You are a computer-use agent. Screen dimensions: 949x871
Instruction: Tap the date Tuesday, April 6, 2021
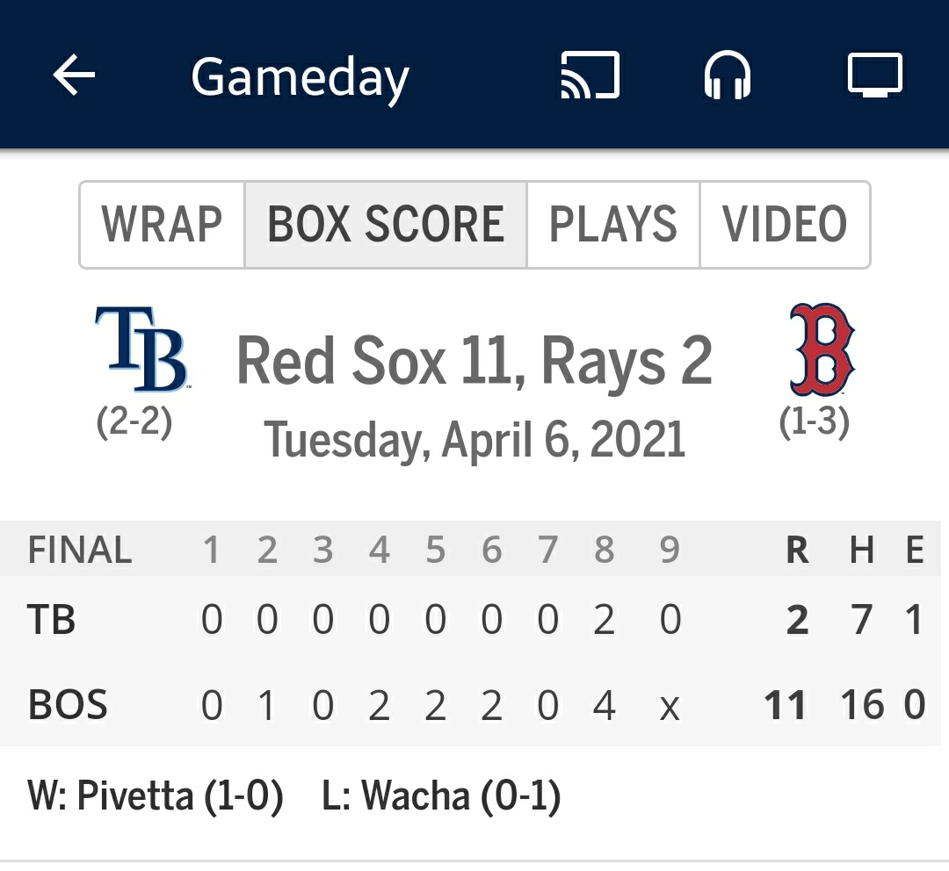pos(475,440)
